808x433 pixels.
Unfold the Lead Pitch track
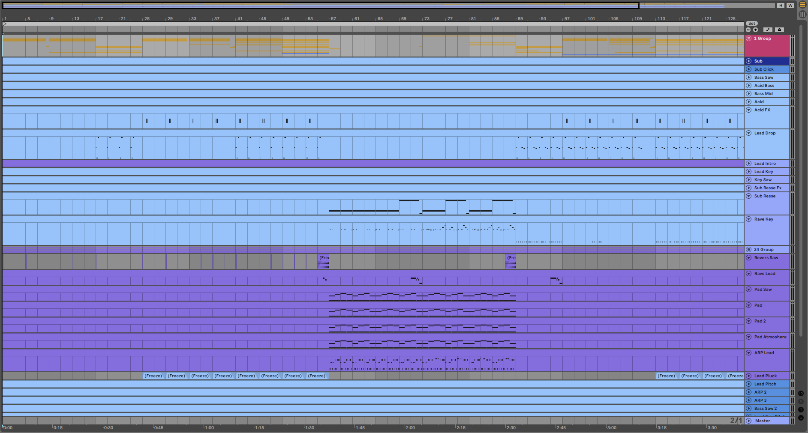click(x=749, y=384)
